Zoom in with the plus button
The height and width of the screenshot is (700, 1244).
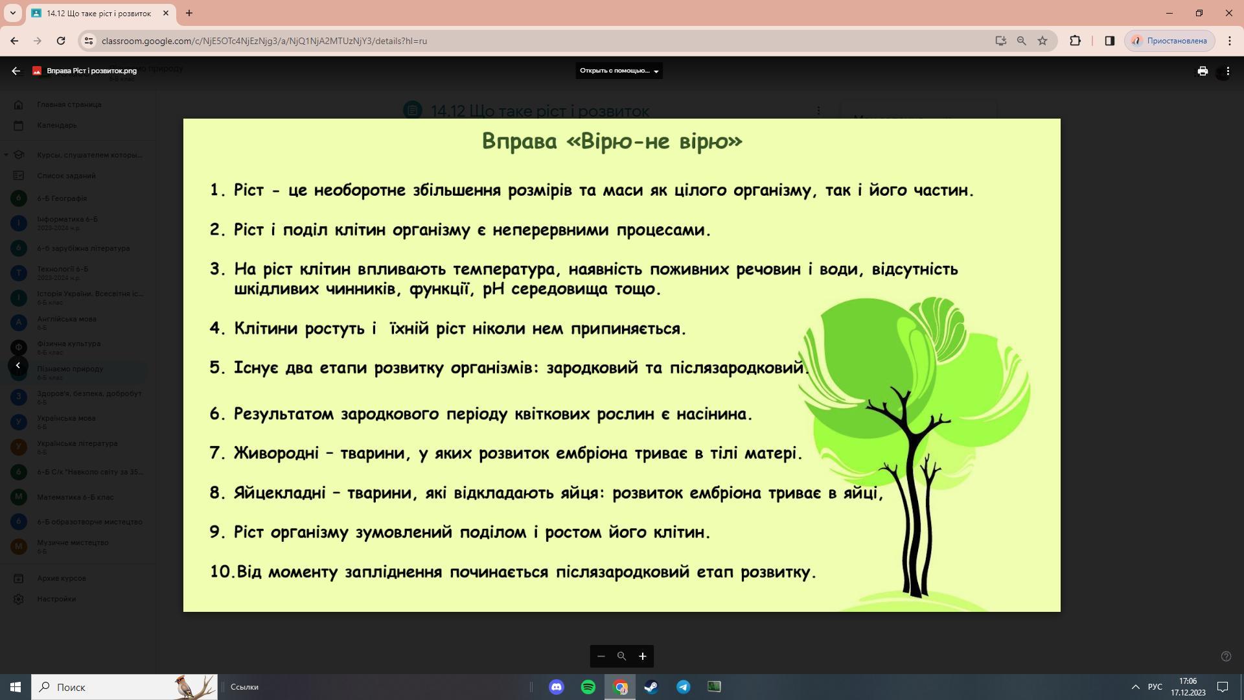pyautogui.click(x=642, y=657)
